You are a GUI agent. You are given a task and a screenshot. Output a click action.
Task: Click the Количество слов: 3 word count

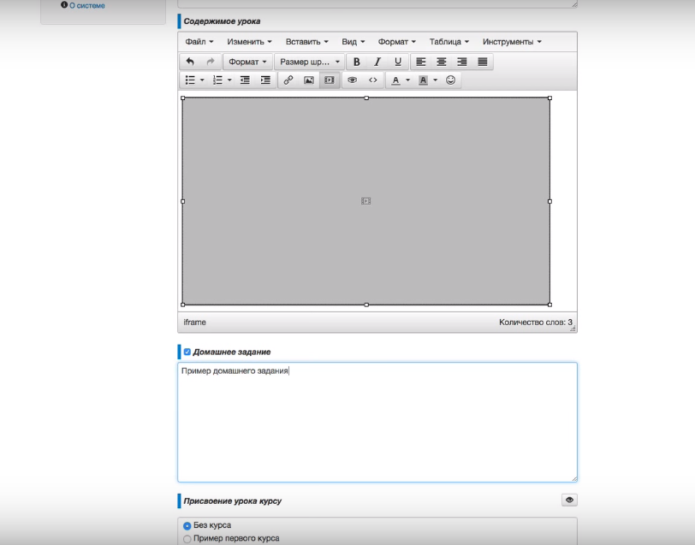coord(536,323)
